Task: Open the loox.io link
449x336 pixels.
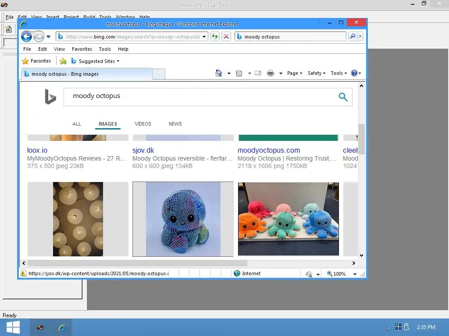Action: (37, 150)
